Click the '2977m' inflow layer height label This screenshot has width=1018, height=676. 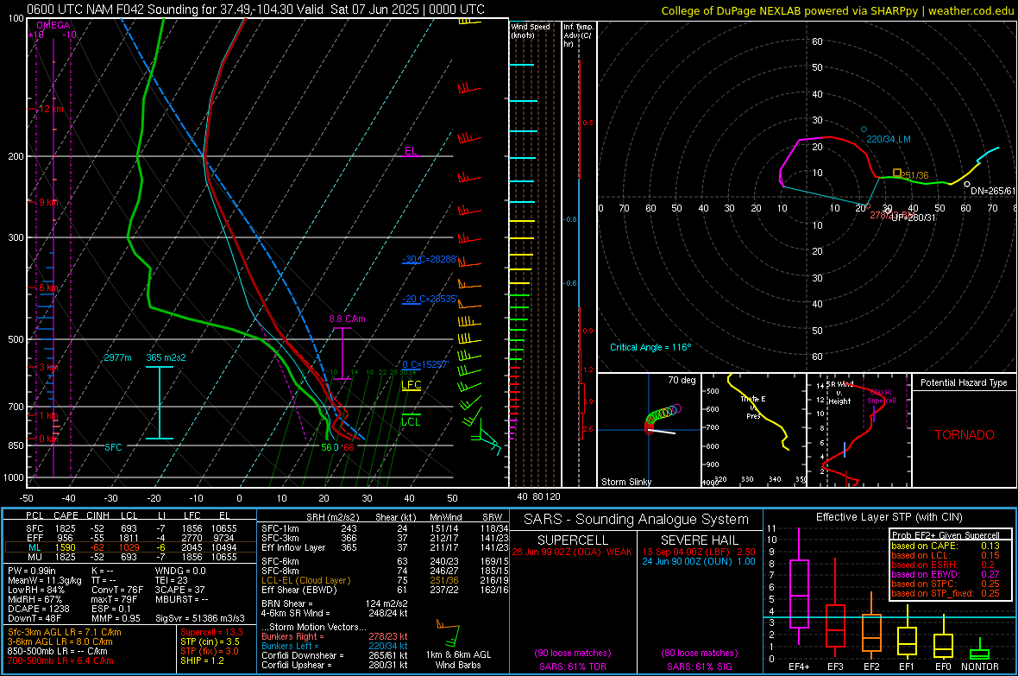coord(117,357)
